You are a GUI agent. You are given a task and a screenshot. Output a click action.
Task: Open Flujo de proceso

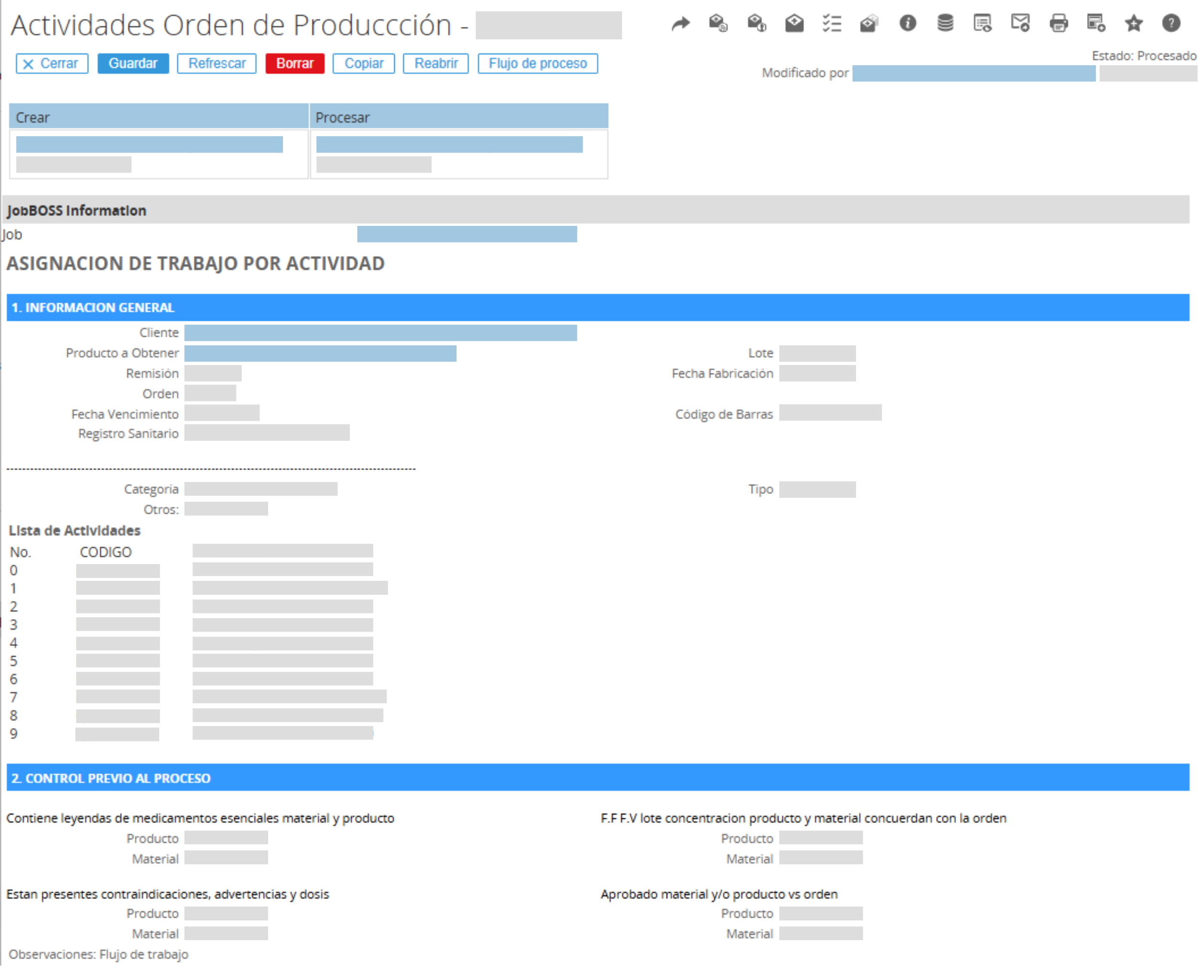[x=537, y=63]
